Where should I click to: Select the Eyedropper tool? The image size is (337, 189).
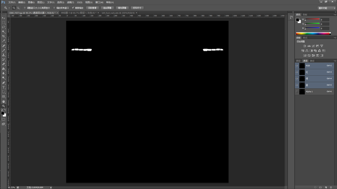click(x=4, y=41)
